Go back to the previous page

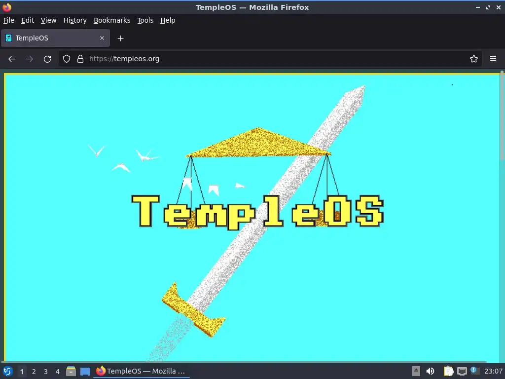tap(12, 59)
